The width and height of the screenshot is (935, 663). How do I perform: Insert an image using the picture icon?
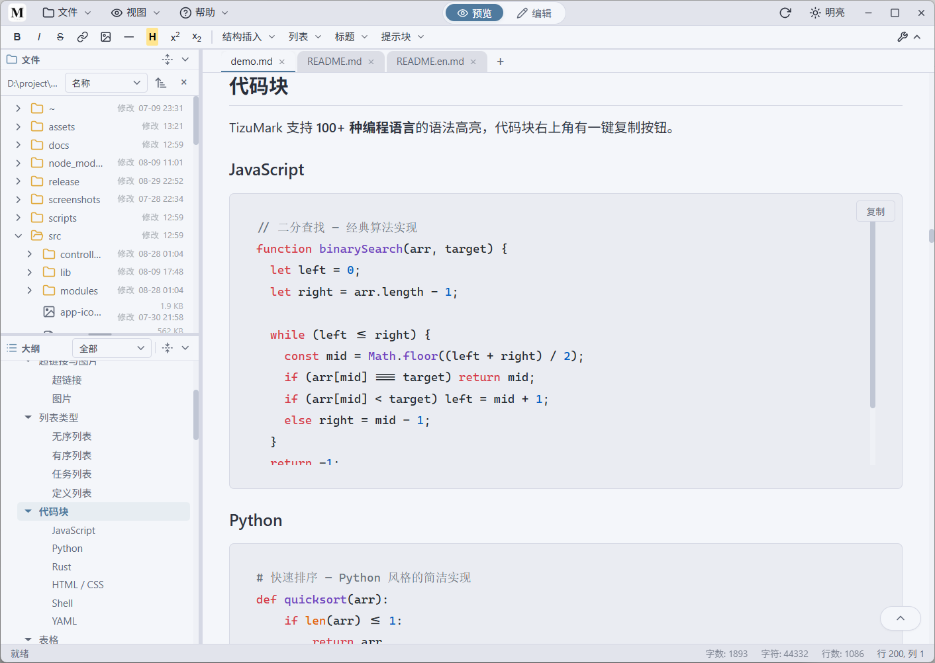106,37
